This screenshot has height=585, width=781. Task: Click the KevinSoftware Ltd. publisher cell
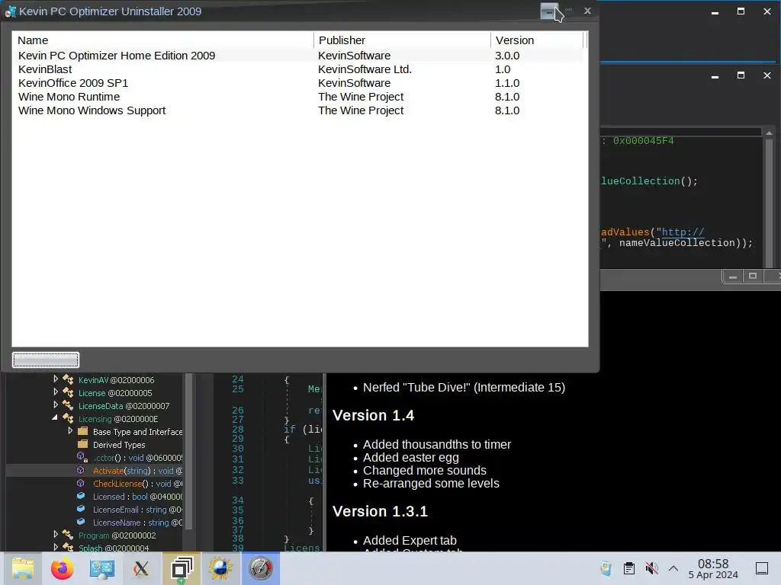365,69
